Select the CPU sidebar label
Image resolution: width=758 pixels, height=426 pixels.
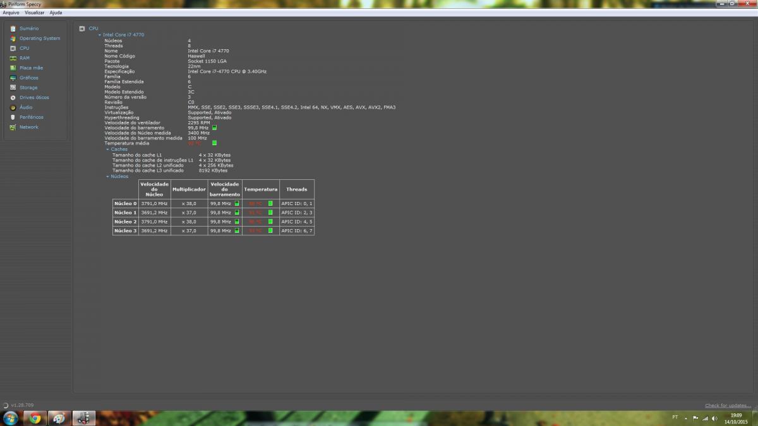[x=25, y=48]
